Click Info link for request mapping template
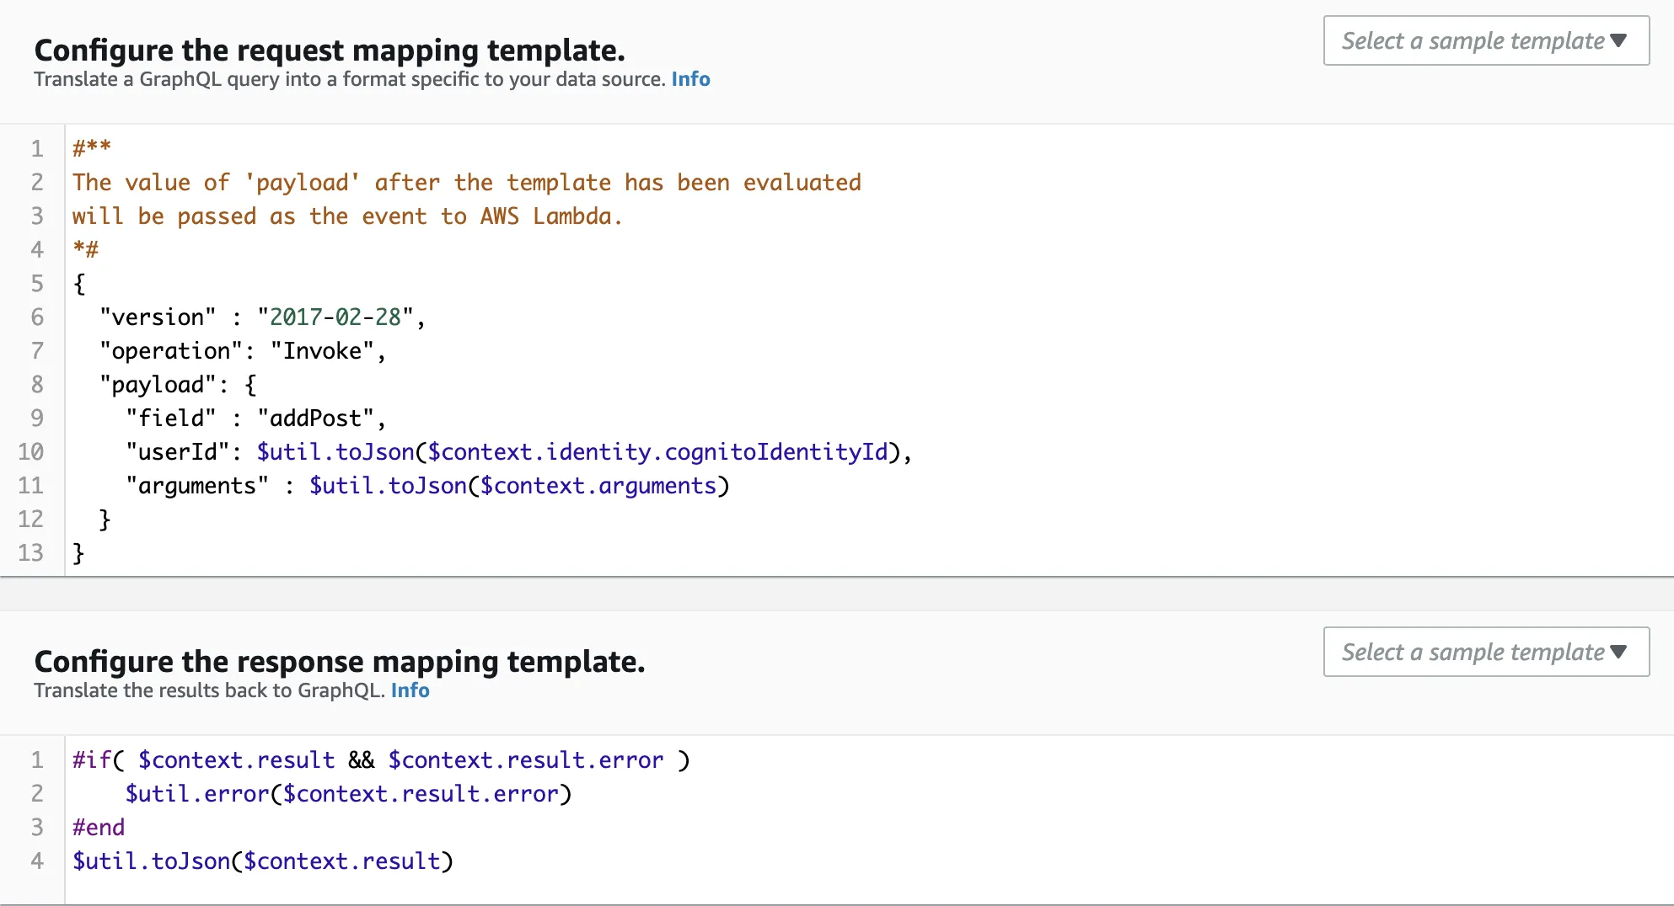The image size is (1674, 906). (690, 79)
